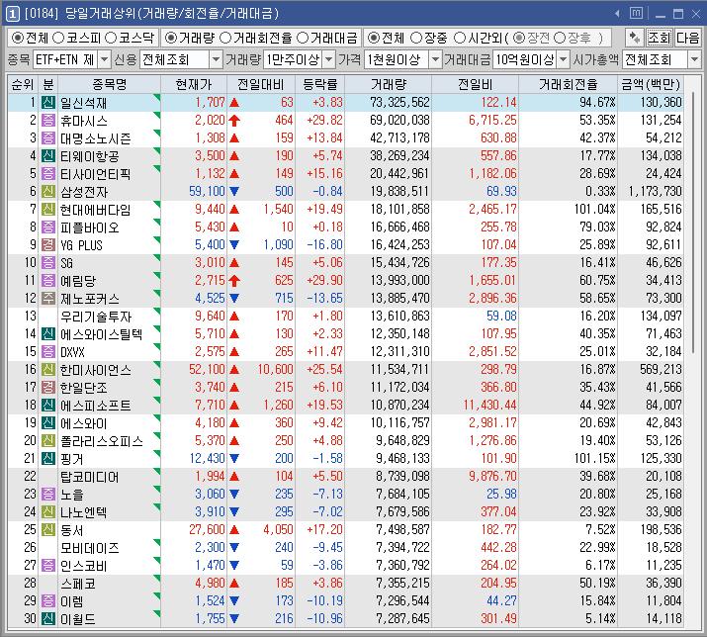Click the 다음 next button
This screenshot has width=707, height=637.
click(687, 38)
